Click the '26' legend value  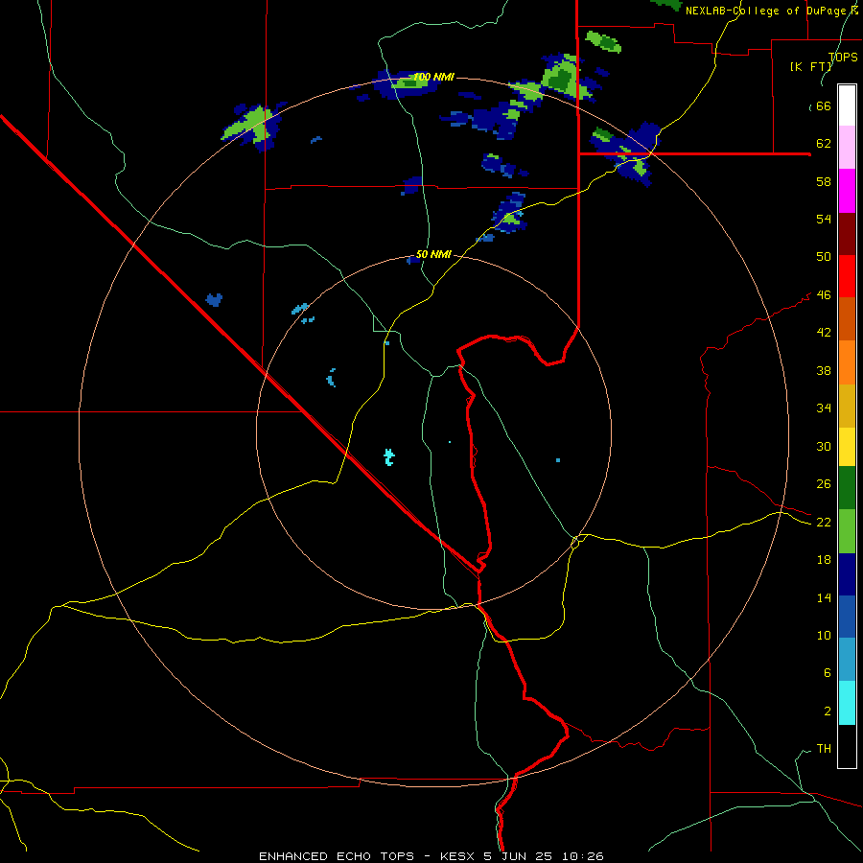pos(824,484)
